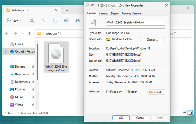Click the Location path C:\Users\codru\Desktop\Windows 11
The width and height of the screenshot is (196, 124).
pos(128,48)
